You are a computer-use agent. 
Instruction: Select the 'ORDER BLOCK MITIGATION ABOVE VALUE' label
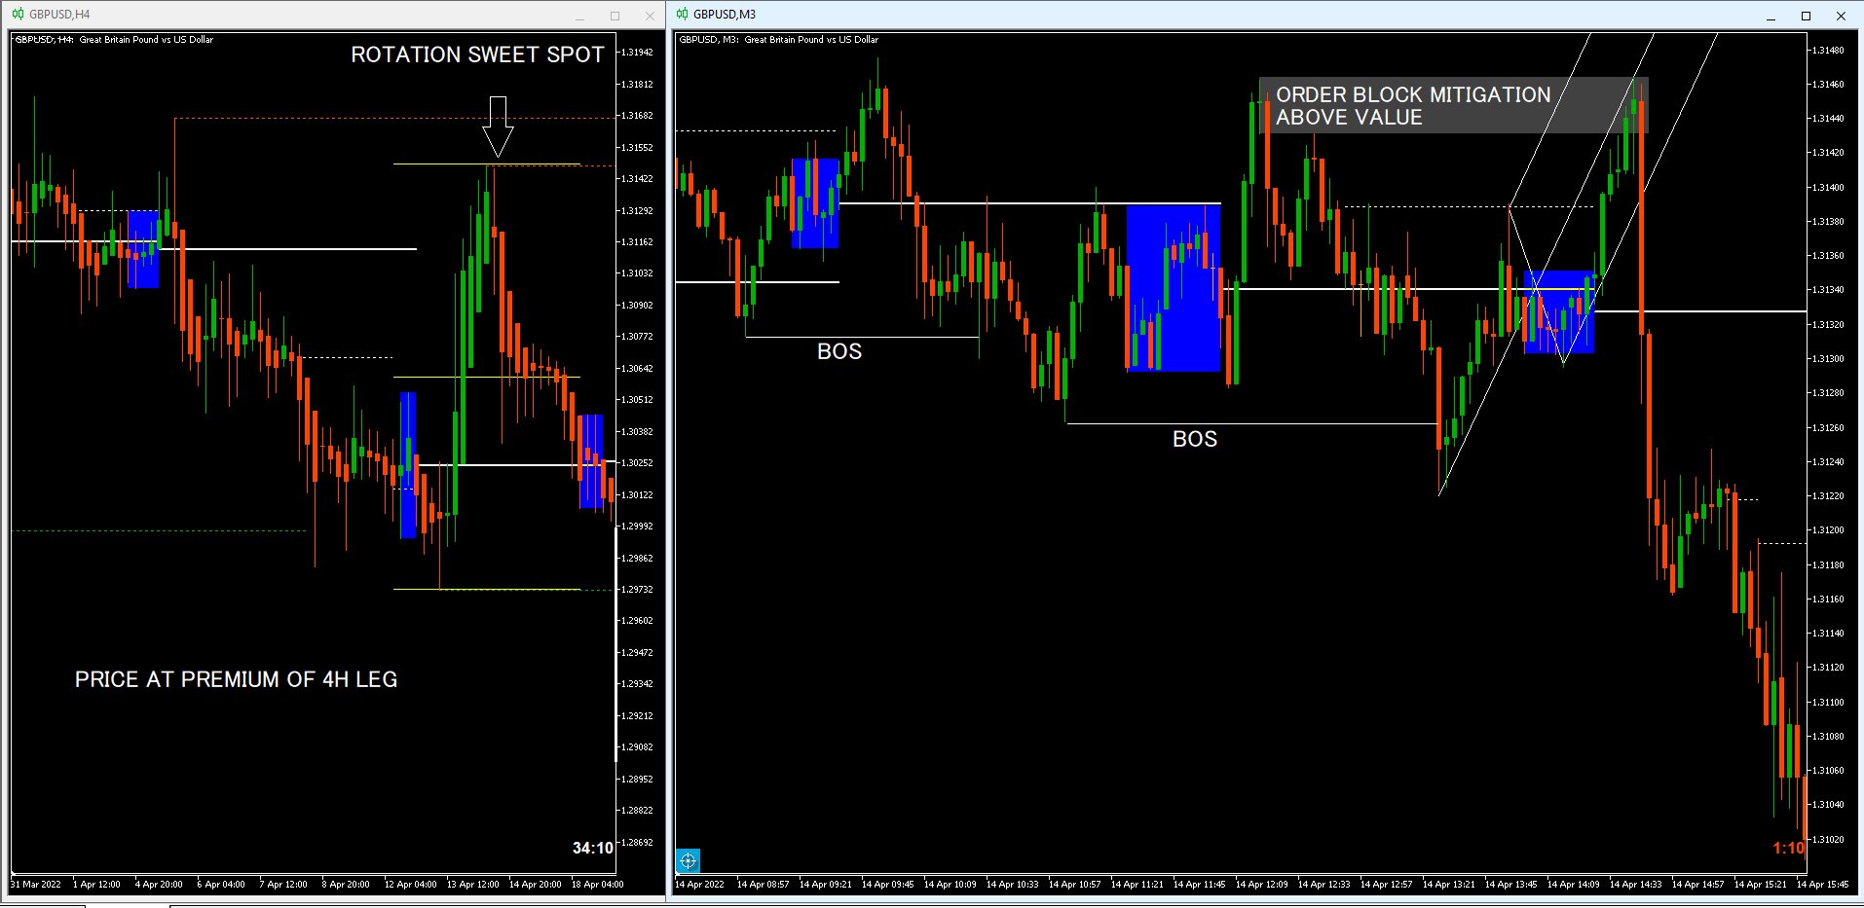pyautogui.click(x=1413, y=106)
